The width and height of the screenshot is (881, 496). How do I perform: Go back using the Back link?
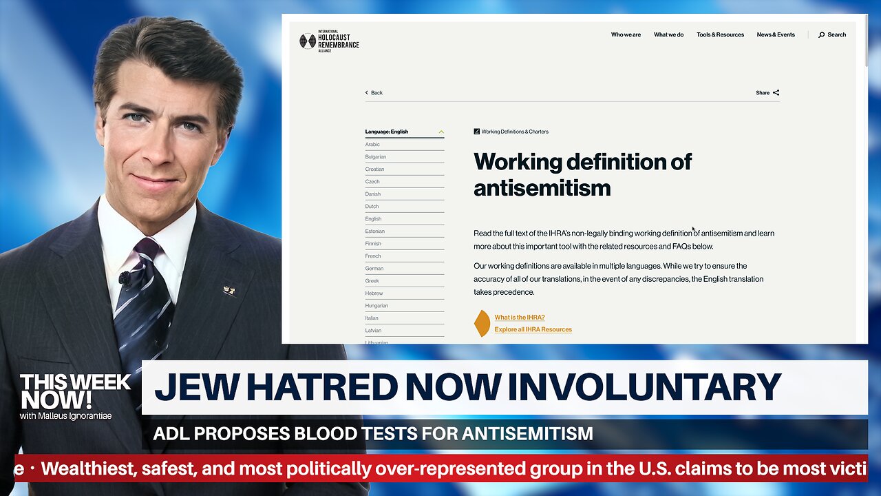376,92
